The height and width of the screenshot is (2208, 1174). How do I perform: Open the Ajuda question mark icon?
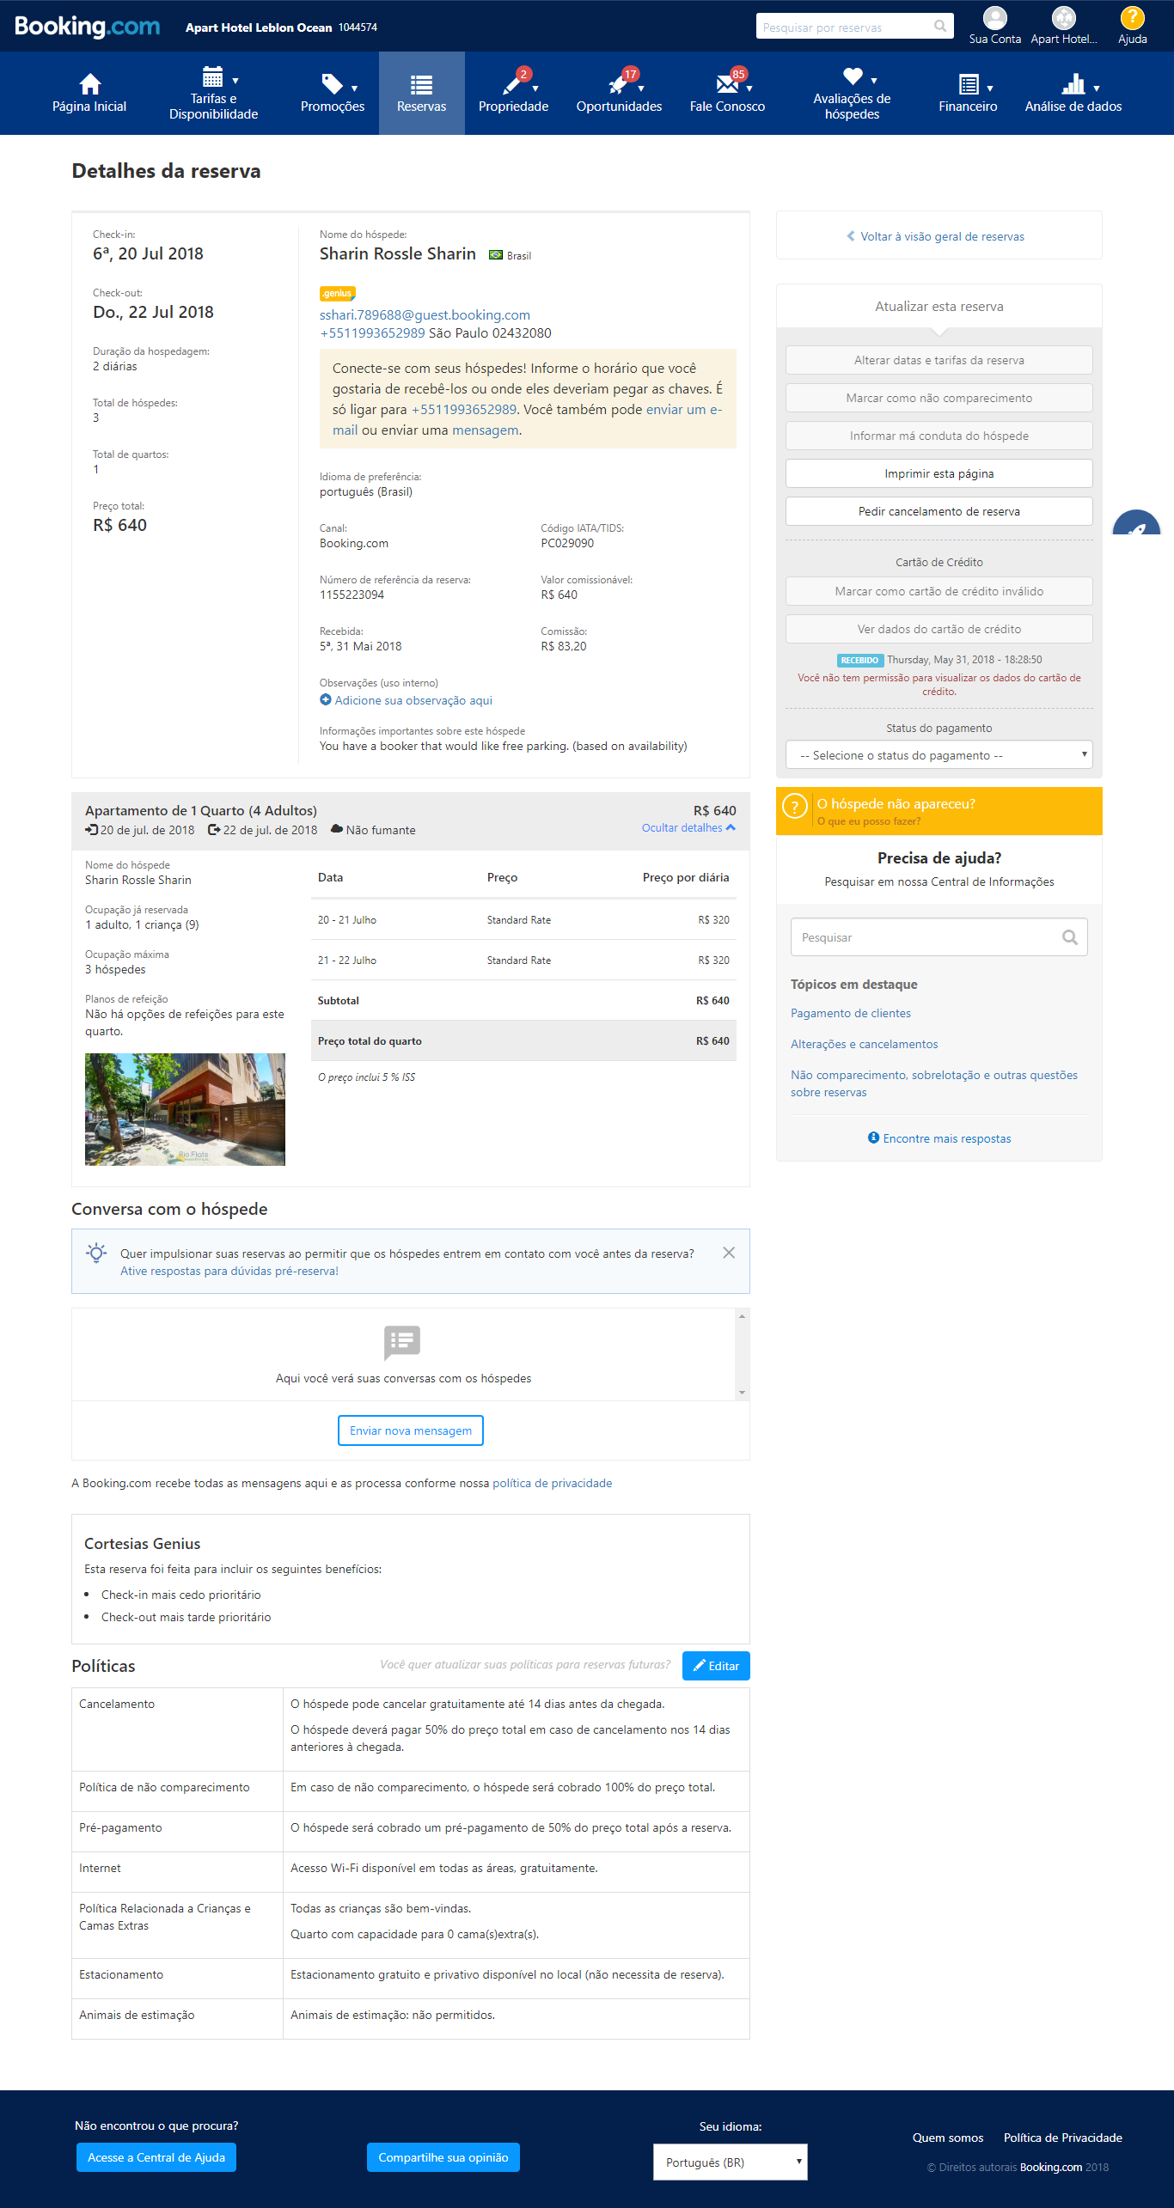coord(1132,18)
